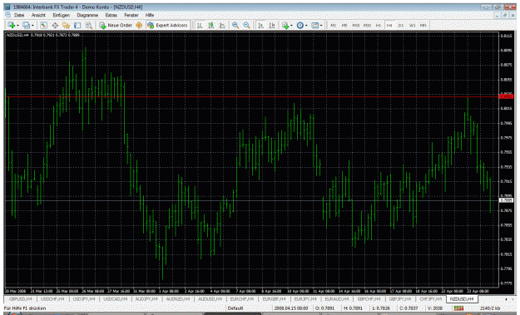Viewport: 520px width, 315px height.
Task: Switch to the AUDNZD,H4 chart tab
Action: [178, 298]
